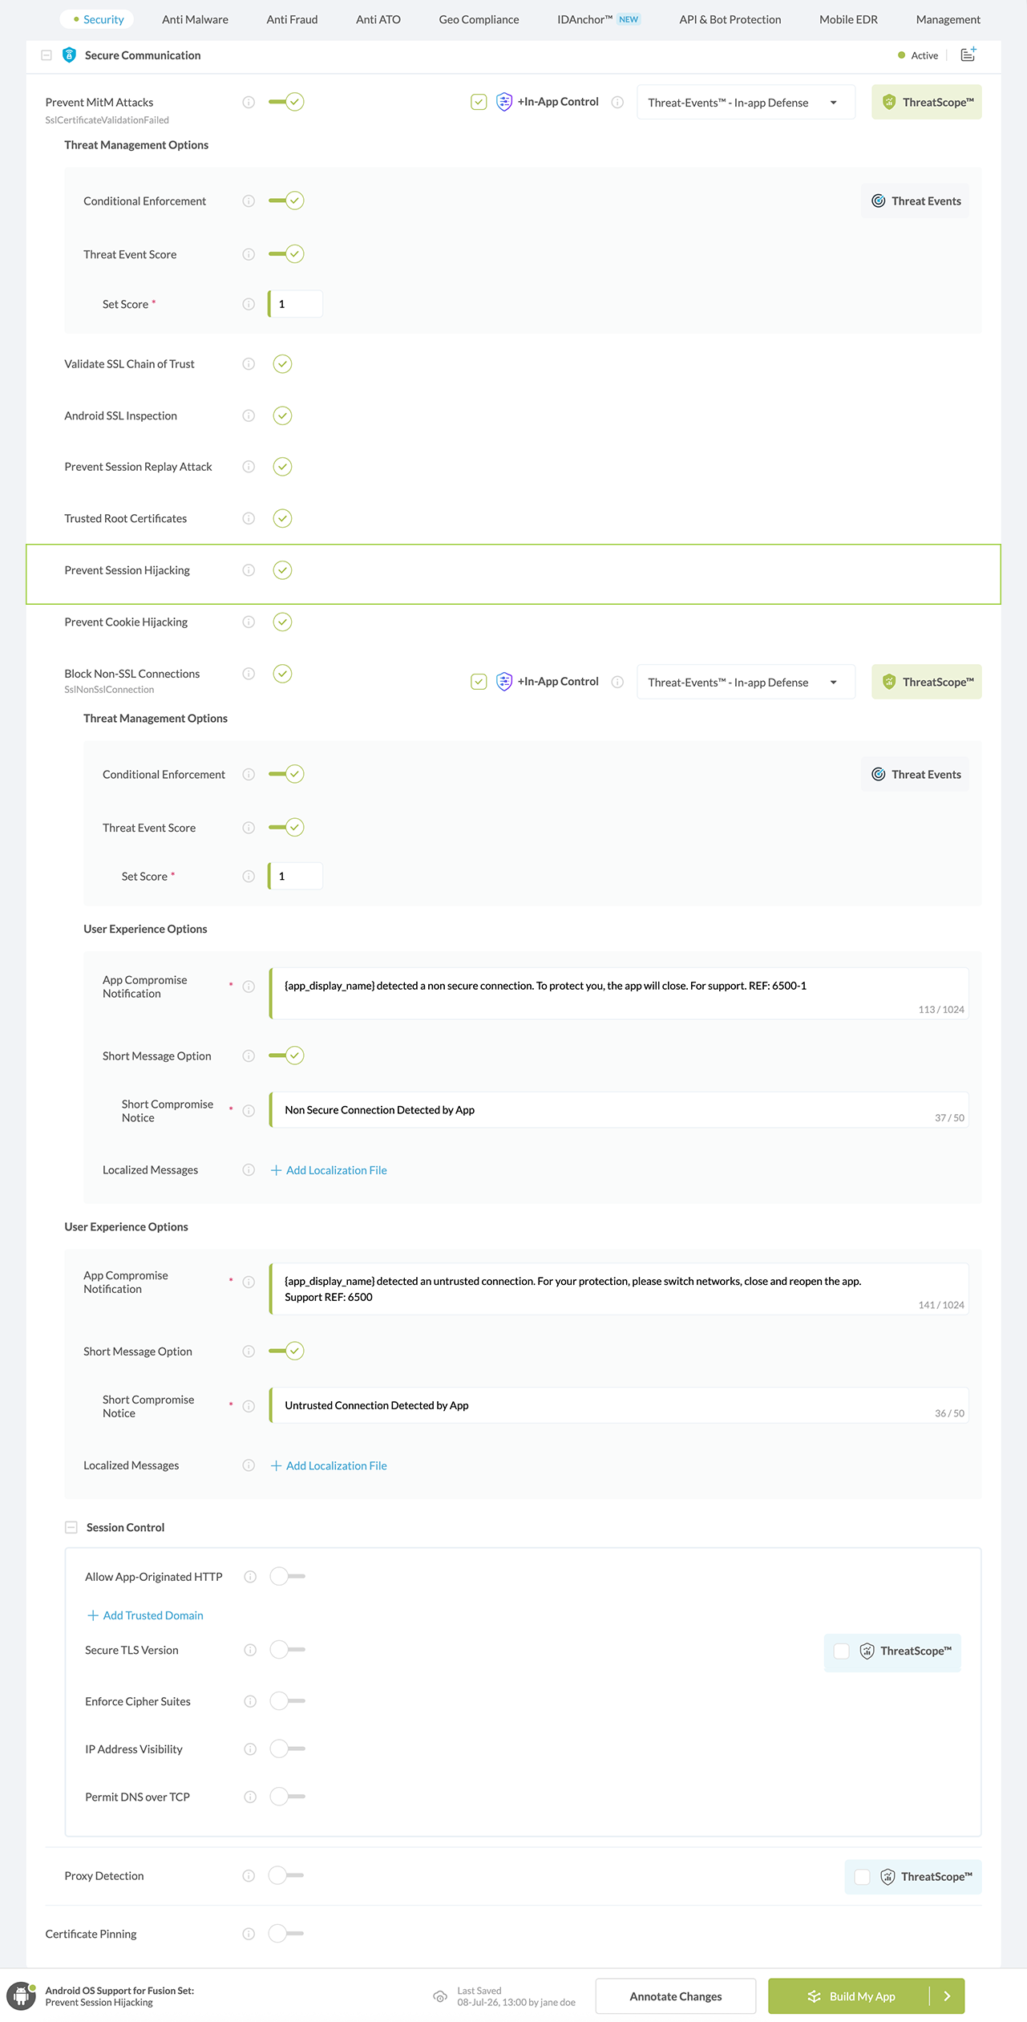Enable the Proxy Detection toggle
1027x2022 pixels.
285,1875
